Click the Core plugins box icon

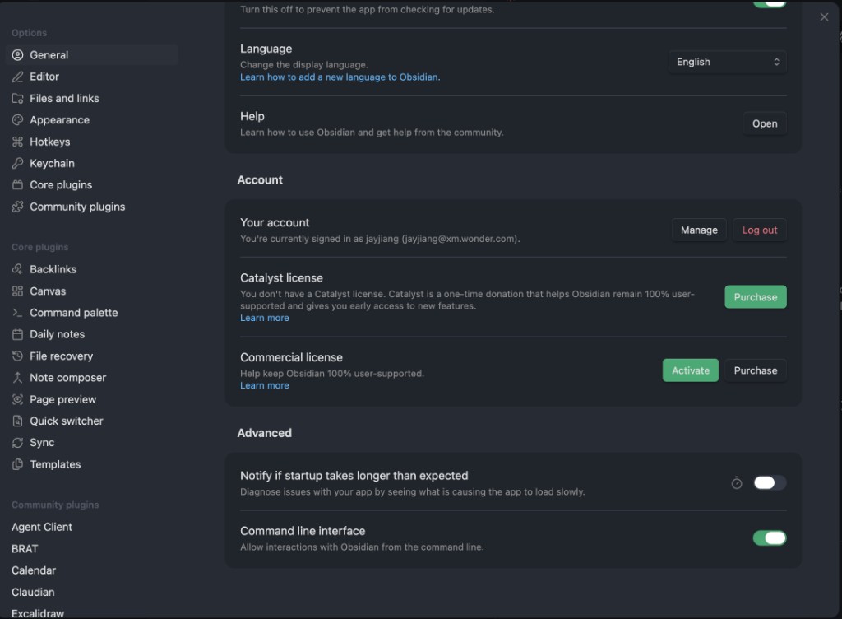18,185
